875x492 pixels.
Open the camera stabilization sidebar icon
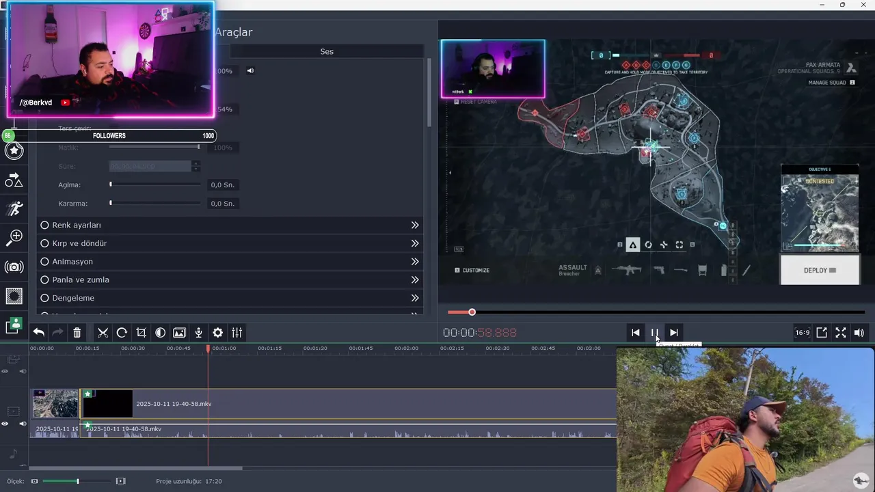click(x=14, y=267)
